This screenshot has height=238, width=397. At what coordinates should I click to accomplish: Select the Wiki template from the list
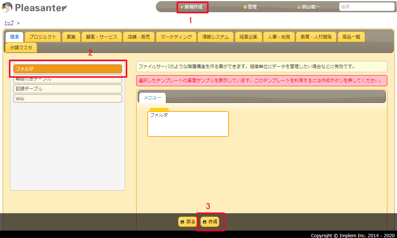(x=68, y=98)
